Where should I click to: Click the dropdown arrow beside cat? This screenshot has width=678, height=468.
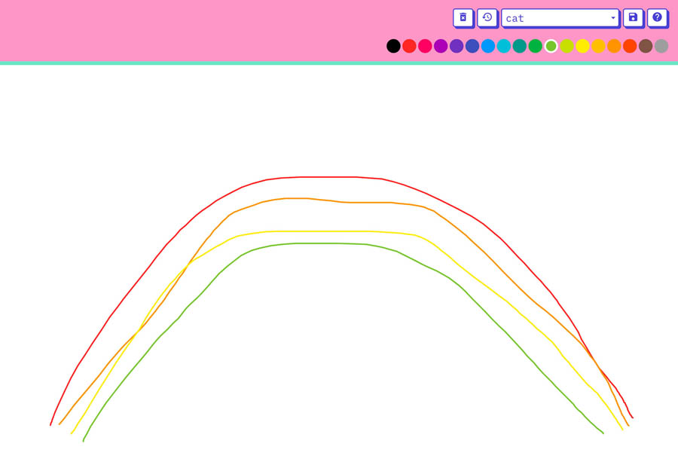point(612,18)
